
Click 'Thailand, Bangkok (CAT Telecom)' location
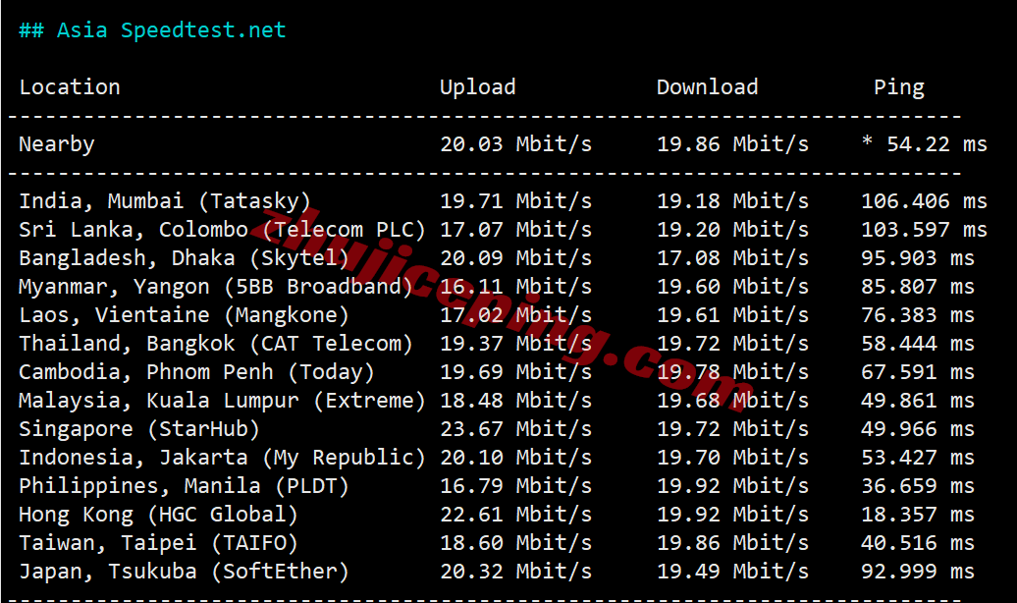[215, 344]
